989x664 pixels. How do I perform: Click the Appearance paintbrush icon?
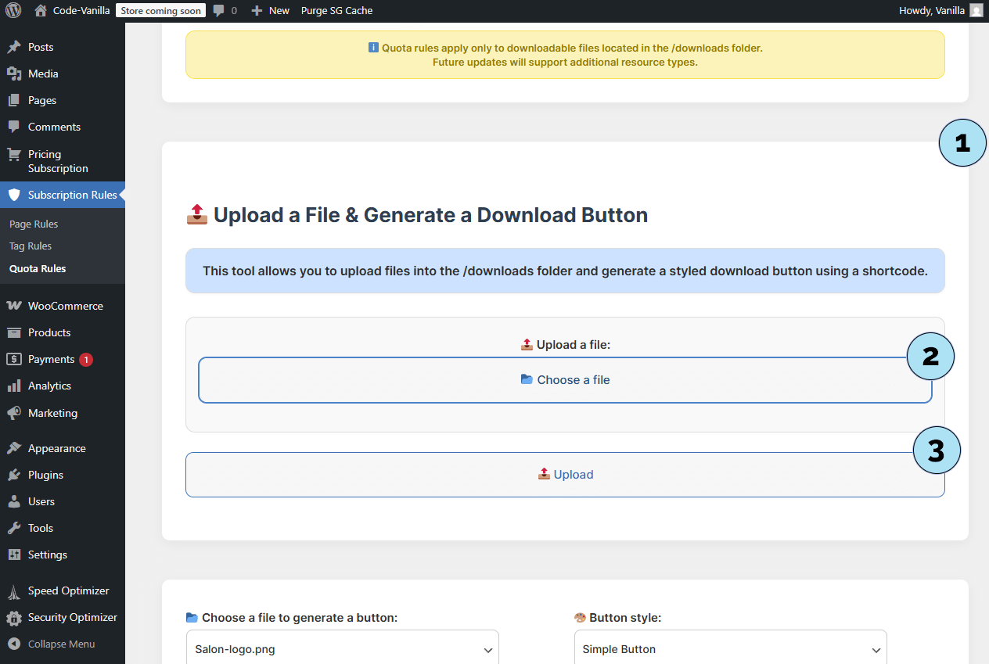[13, 448]
